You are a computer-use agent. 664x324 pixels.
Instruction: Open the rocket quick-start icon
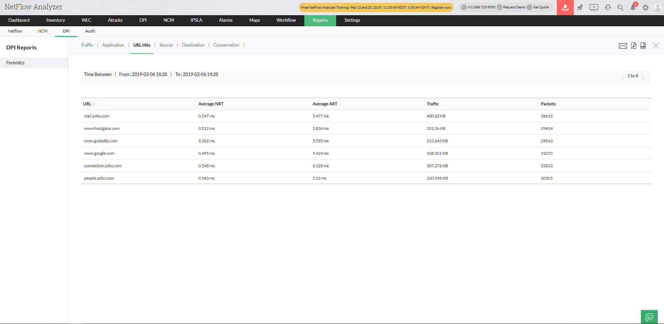580,7
